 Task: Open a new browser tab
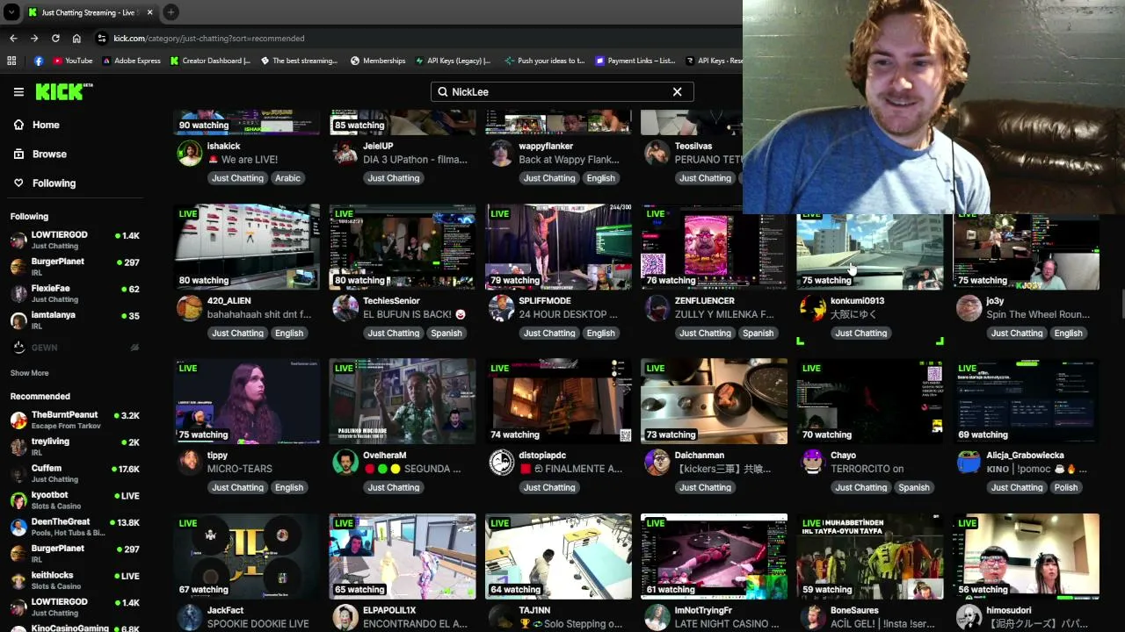171,12
